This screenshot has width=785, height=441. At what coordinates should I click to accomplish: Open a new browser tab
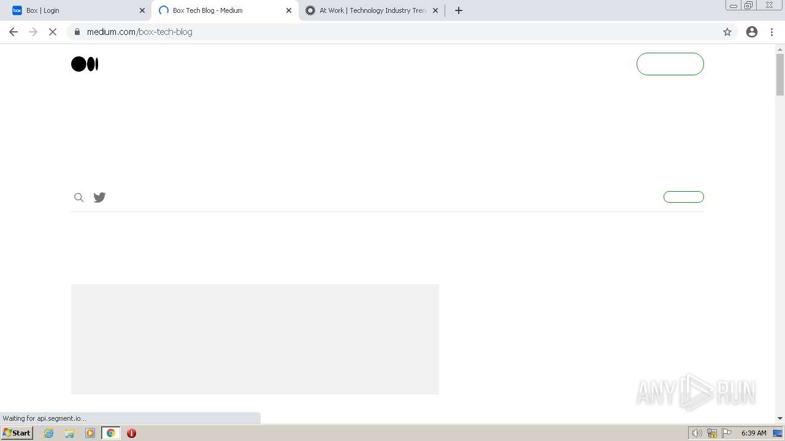(459, 10)
